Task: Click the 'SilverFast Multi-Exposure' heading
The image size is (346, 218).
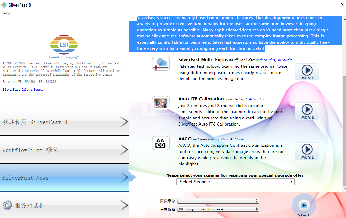Action: tap(208, 59)
